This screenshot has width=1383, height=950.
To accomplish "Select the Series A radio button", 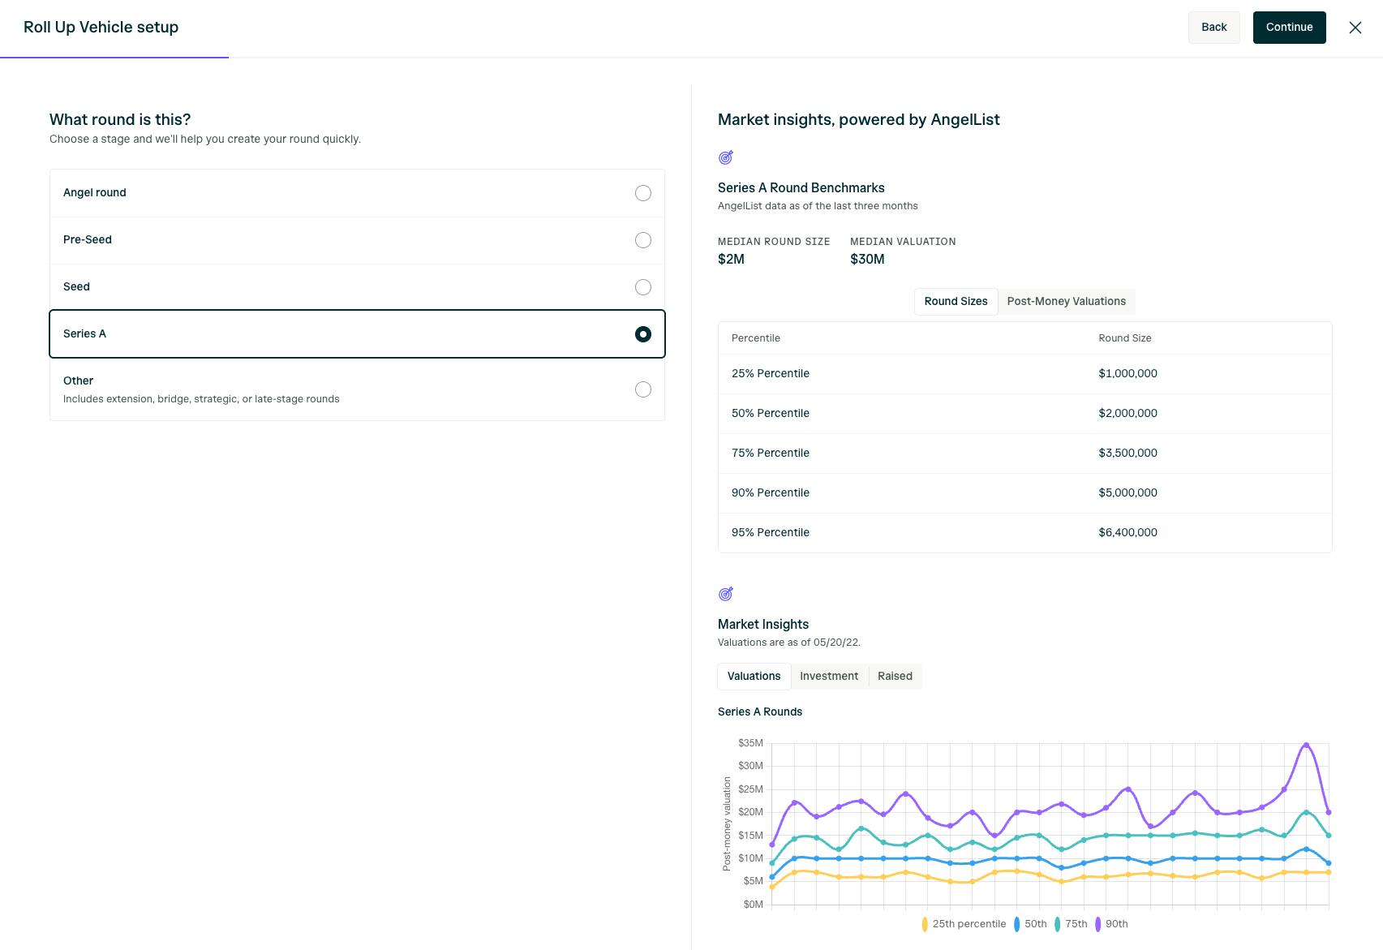I will coord(643,334).
